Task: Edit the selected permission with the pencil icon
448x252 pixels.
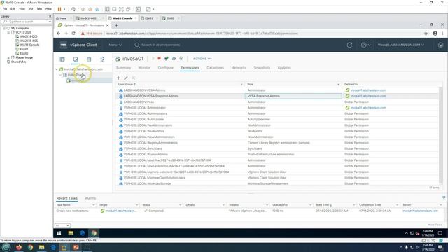Action: (126, 78)
